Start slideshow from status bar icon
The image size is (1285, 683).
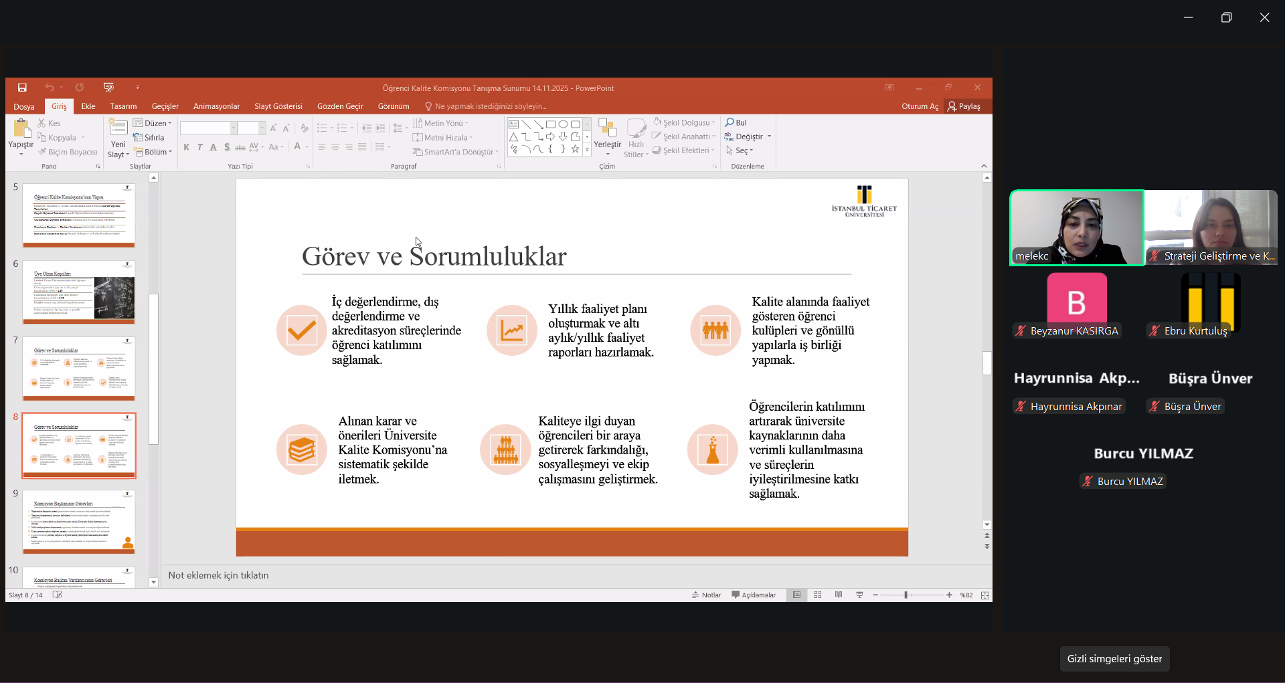pos(859,595)
